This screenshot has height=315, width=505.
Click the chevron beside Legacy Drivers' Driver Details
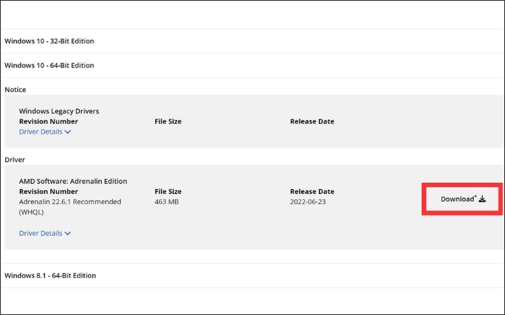point(68,132)
